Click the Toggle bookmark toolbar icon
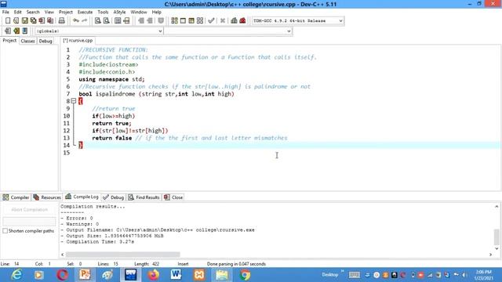 coord(161,20)
